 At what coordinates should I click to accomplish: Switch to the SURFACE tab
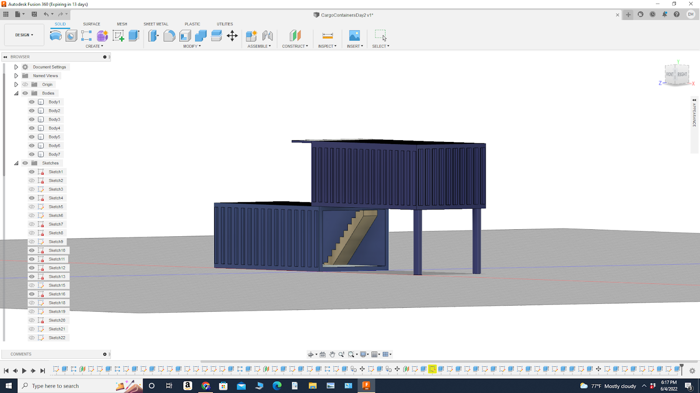(91, 24)
